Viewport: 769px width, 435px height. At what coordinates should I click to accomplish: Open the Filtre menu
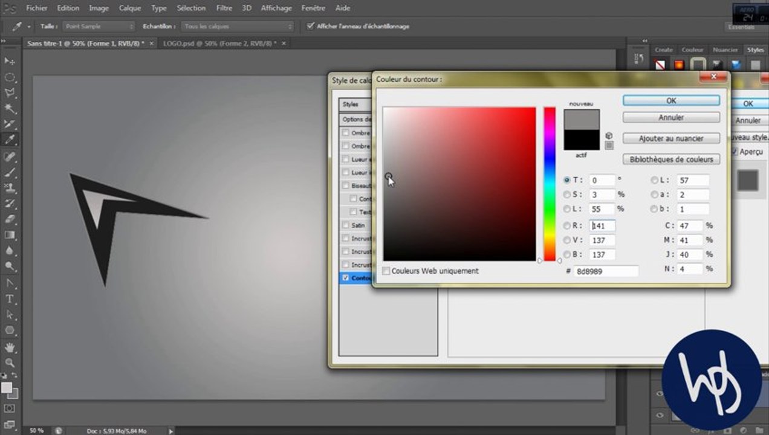point(224,8)
